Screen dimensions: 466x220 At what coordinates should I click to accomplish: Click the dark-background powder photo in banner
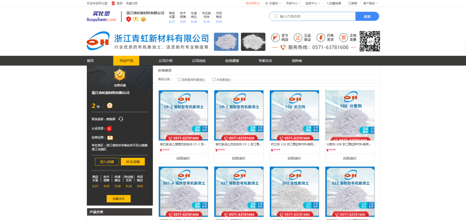253,42
